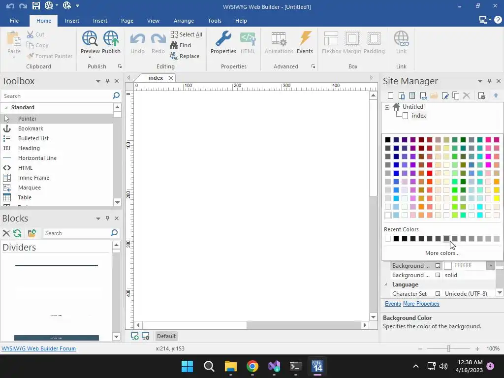Open the Preview dropdown arrow in the ribbon
504x378 pixels.
90,58
